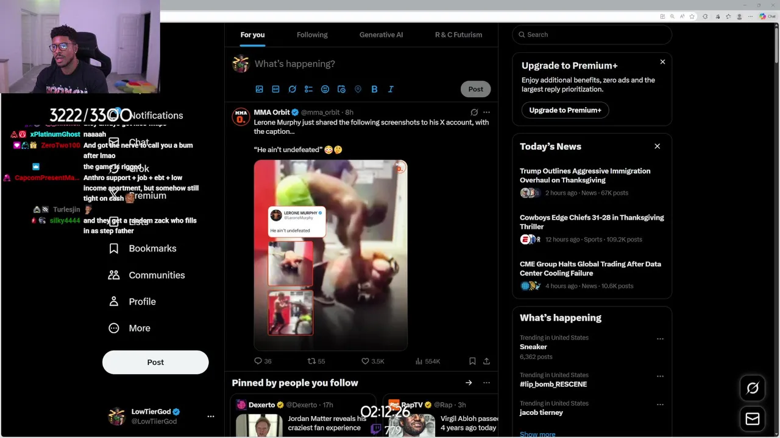Favorite this page in browser toolbar
This screenshot has width=780, height=438.
click(x=692, y=16)
